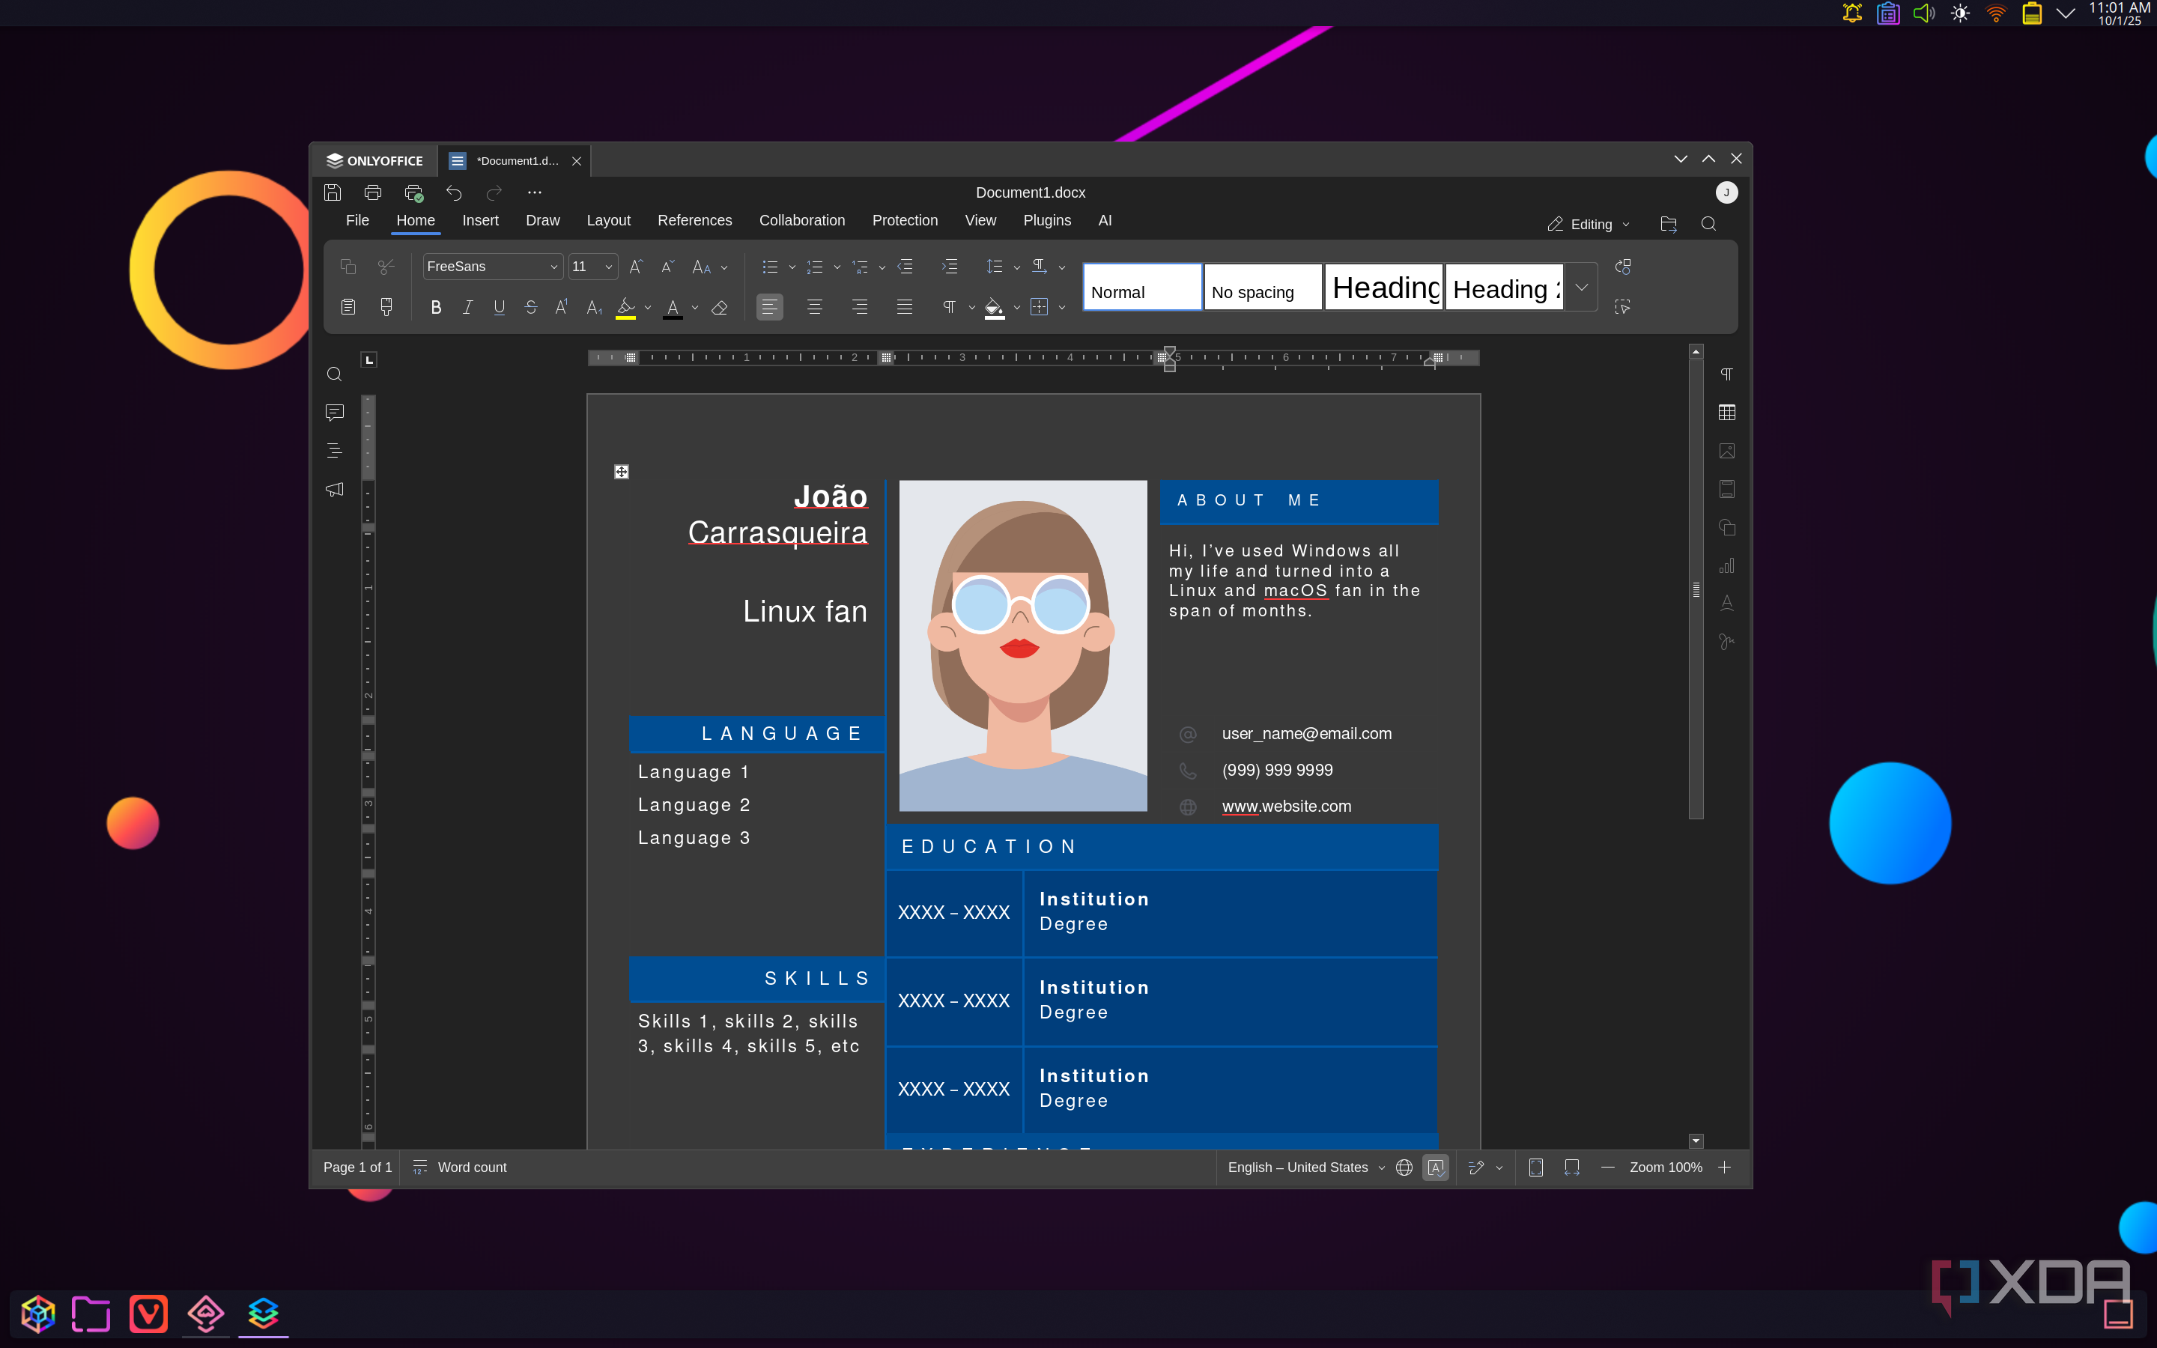The image size is (2157, 1348).
Task: Toggle Bold formatting
Action: pos(436,308)
